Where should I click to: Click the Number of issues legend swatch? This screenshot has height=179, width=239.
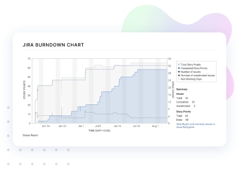179,72
